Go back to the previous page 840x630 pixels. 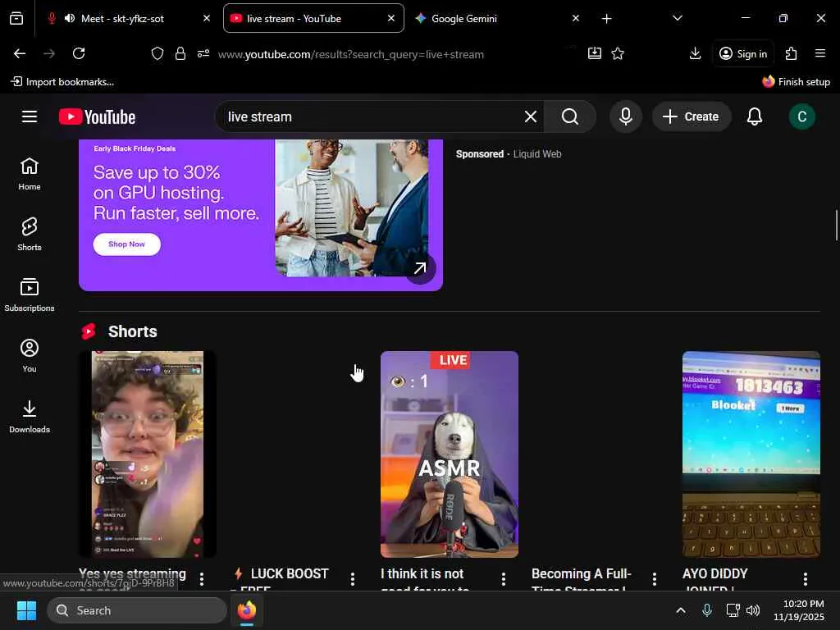(x=20, y=53)
